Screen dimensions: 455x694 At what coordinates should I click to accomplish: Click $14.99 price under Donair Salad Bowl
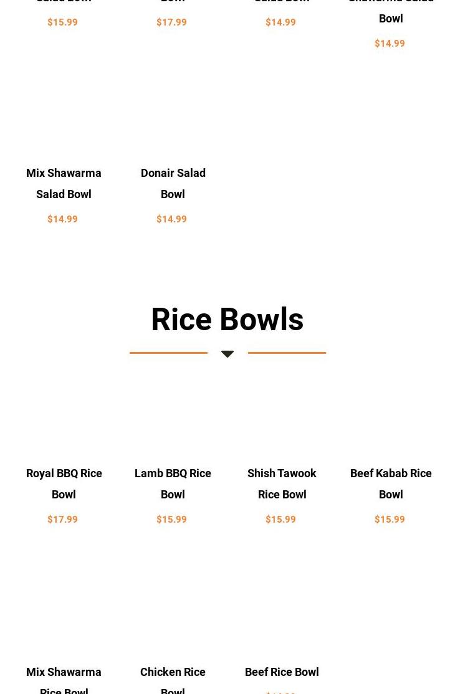click(x=172, y=219)
